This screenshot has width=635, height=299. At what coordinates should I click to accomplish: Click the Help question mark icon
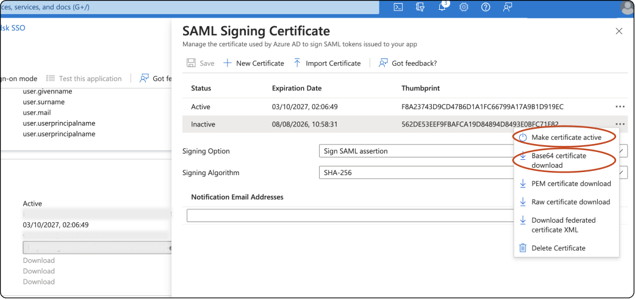click(x=486, y=7)
